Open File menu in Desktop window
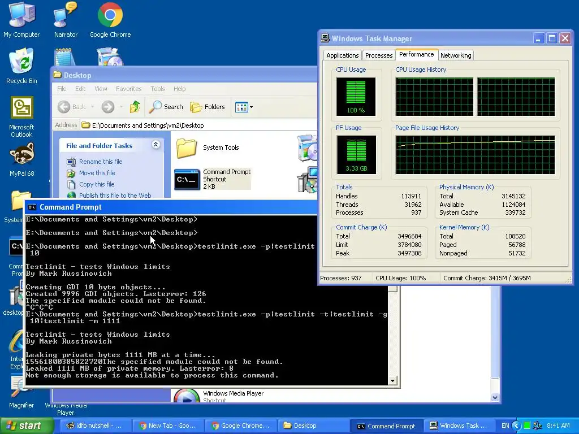The width and height of the screenshot is (579, 434). (62, 89)
